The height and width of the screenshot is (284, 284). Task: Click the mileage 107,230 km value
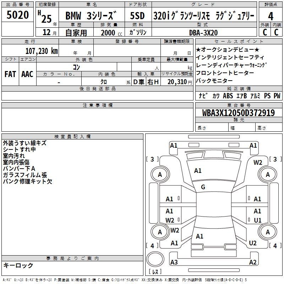[x=42, y=51]
